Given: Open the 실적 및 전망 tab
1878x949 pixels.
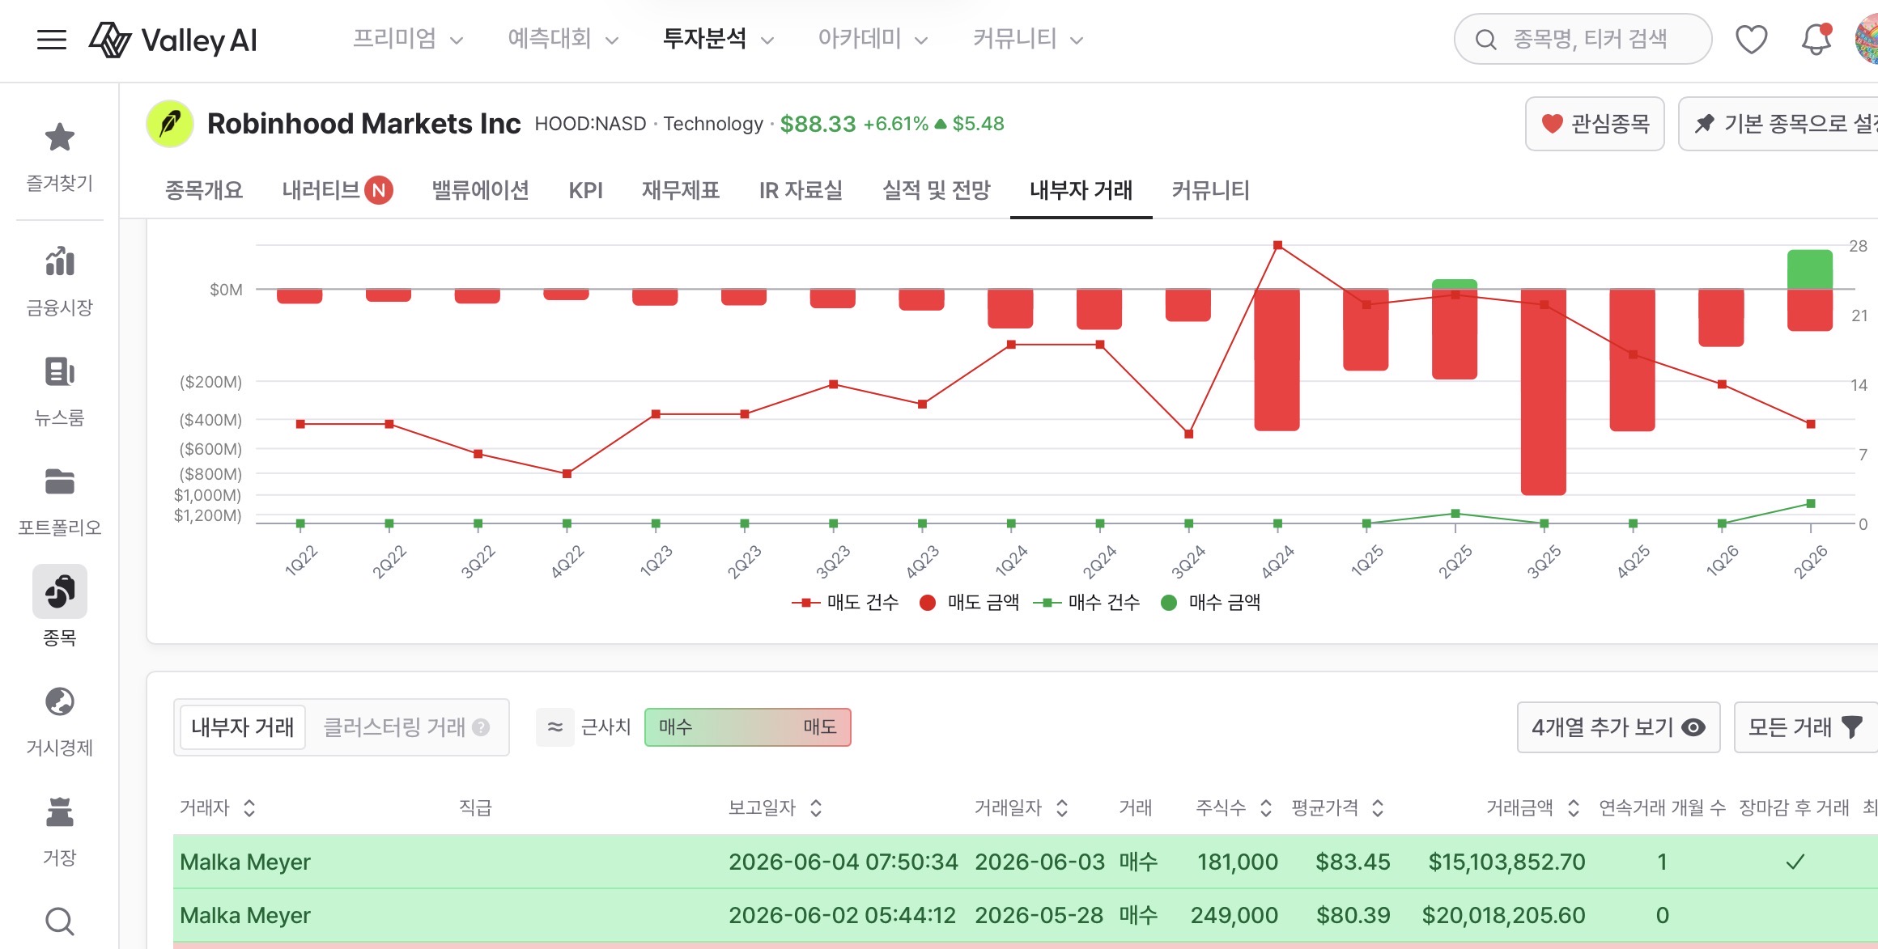Looking at the screenshot, I should (x=937, y=190).
